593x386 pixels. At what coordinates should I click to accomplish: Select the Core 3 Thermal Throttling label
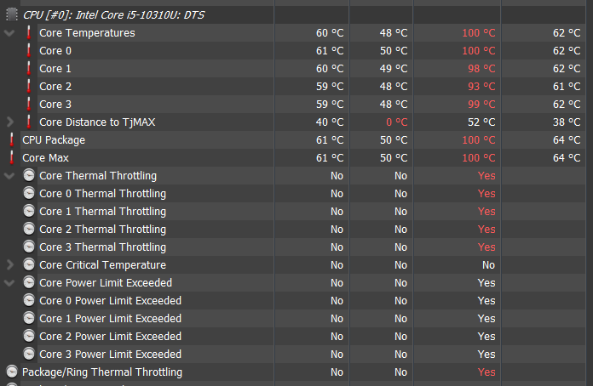[x=102, y=247]
